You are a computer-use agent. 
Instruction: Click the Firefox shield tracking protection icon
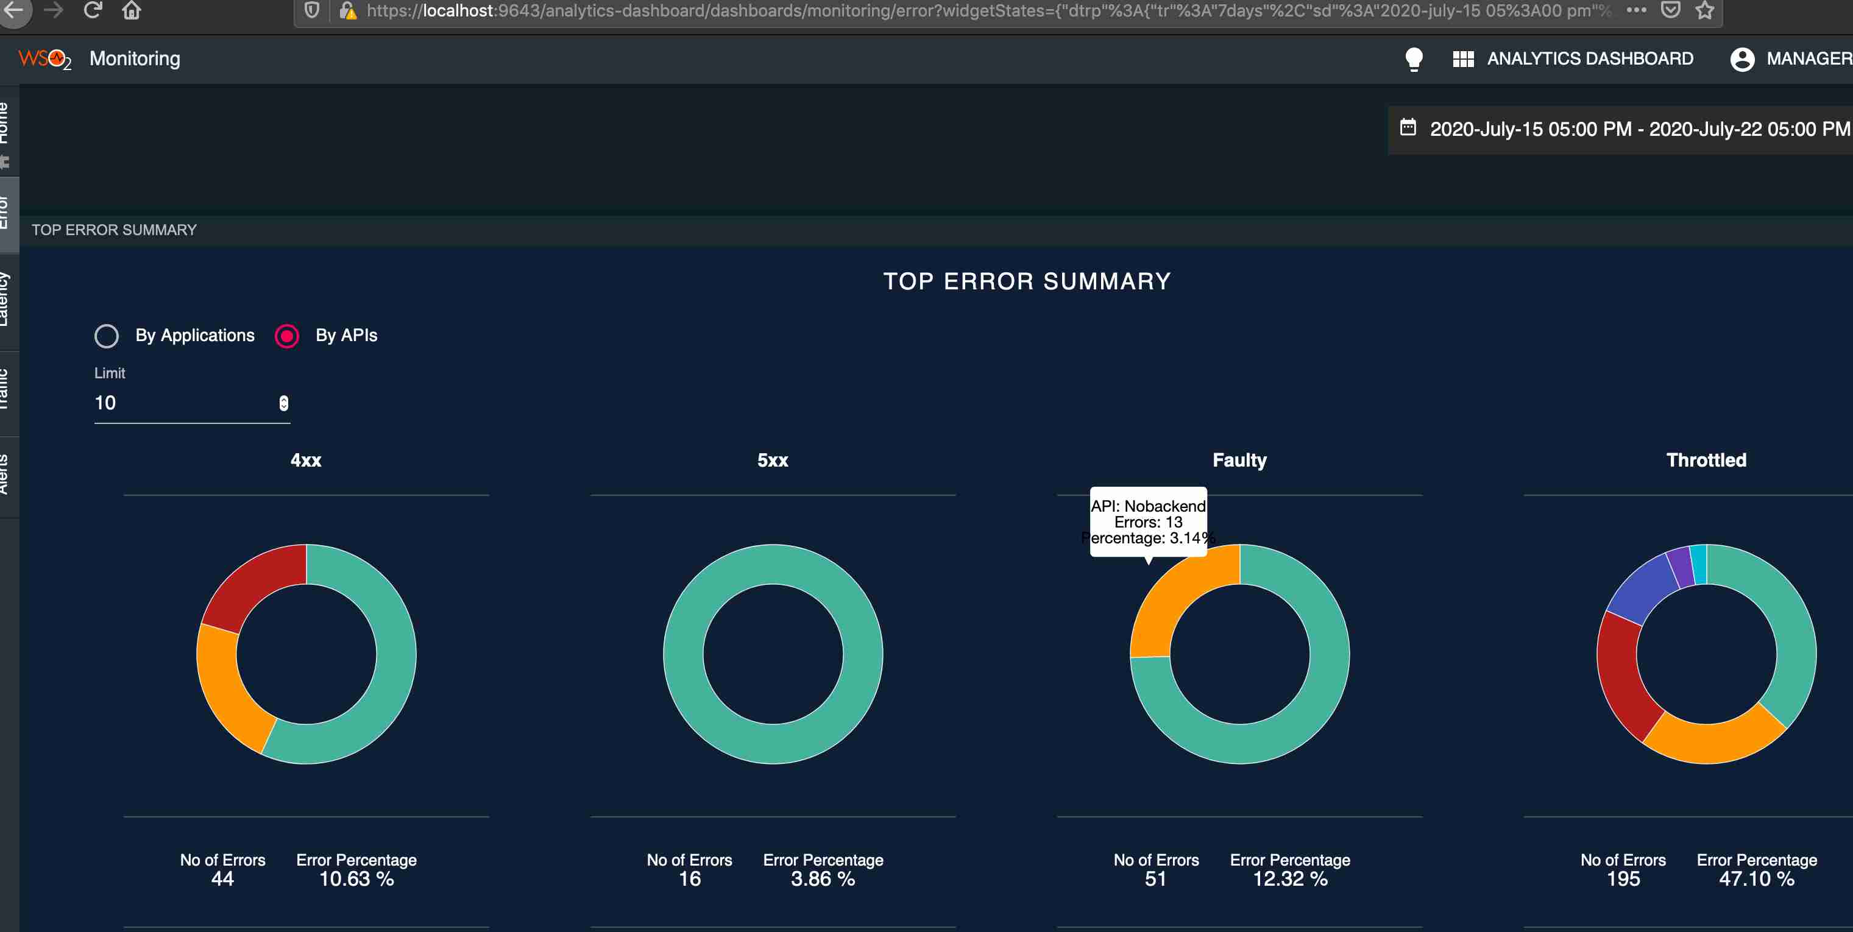tap(311, 11)
